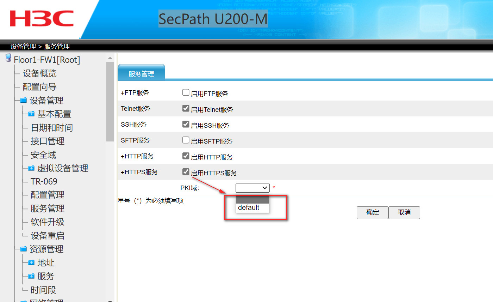Expand the 服务 plus icon under 资源管理
Viewport: 493px width, 302px height.
click(31, 276)
